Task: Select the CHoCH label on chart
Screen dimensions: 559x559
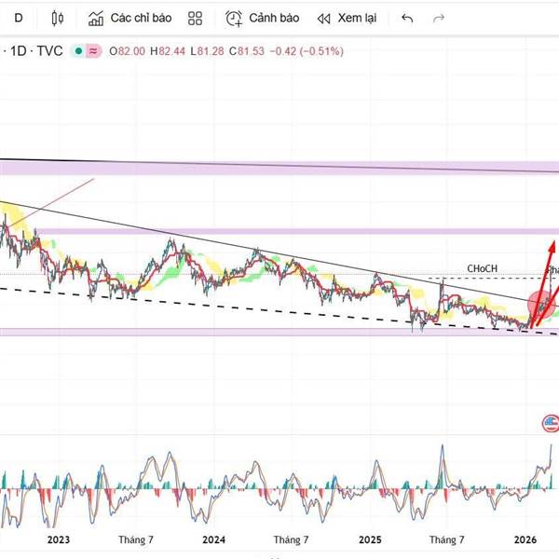Action: [x=482, y=268]
